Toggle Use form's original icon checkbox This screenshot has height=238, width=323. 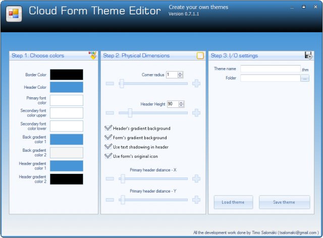point(108,156)
